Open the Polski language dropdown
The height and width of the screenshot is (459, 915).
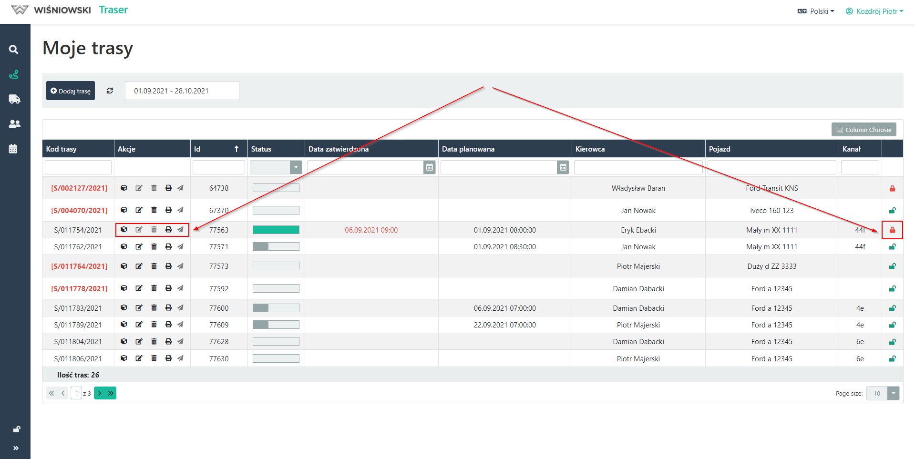816,11
